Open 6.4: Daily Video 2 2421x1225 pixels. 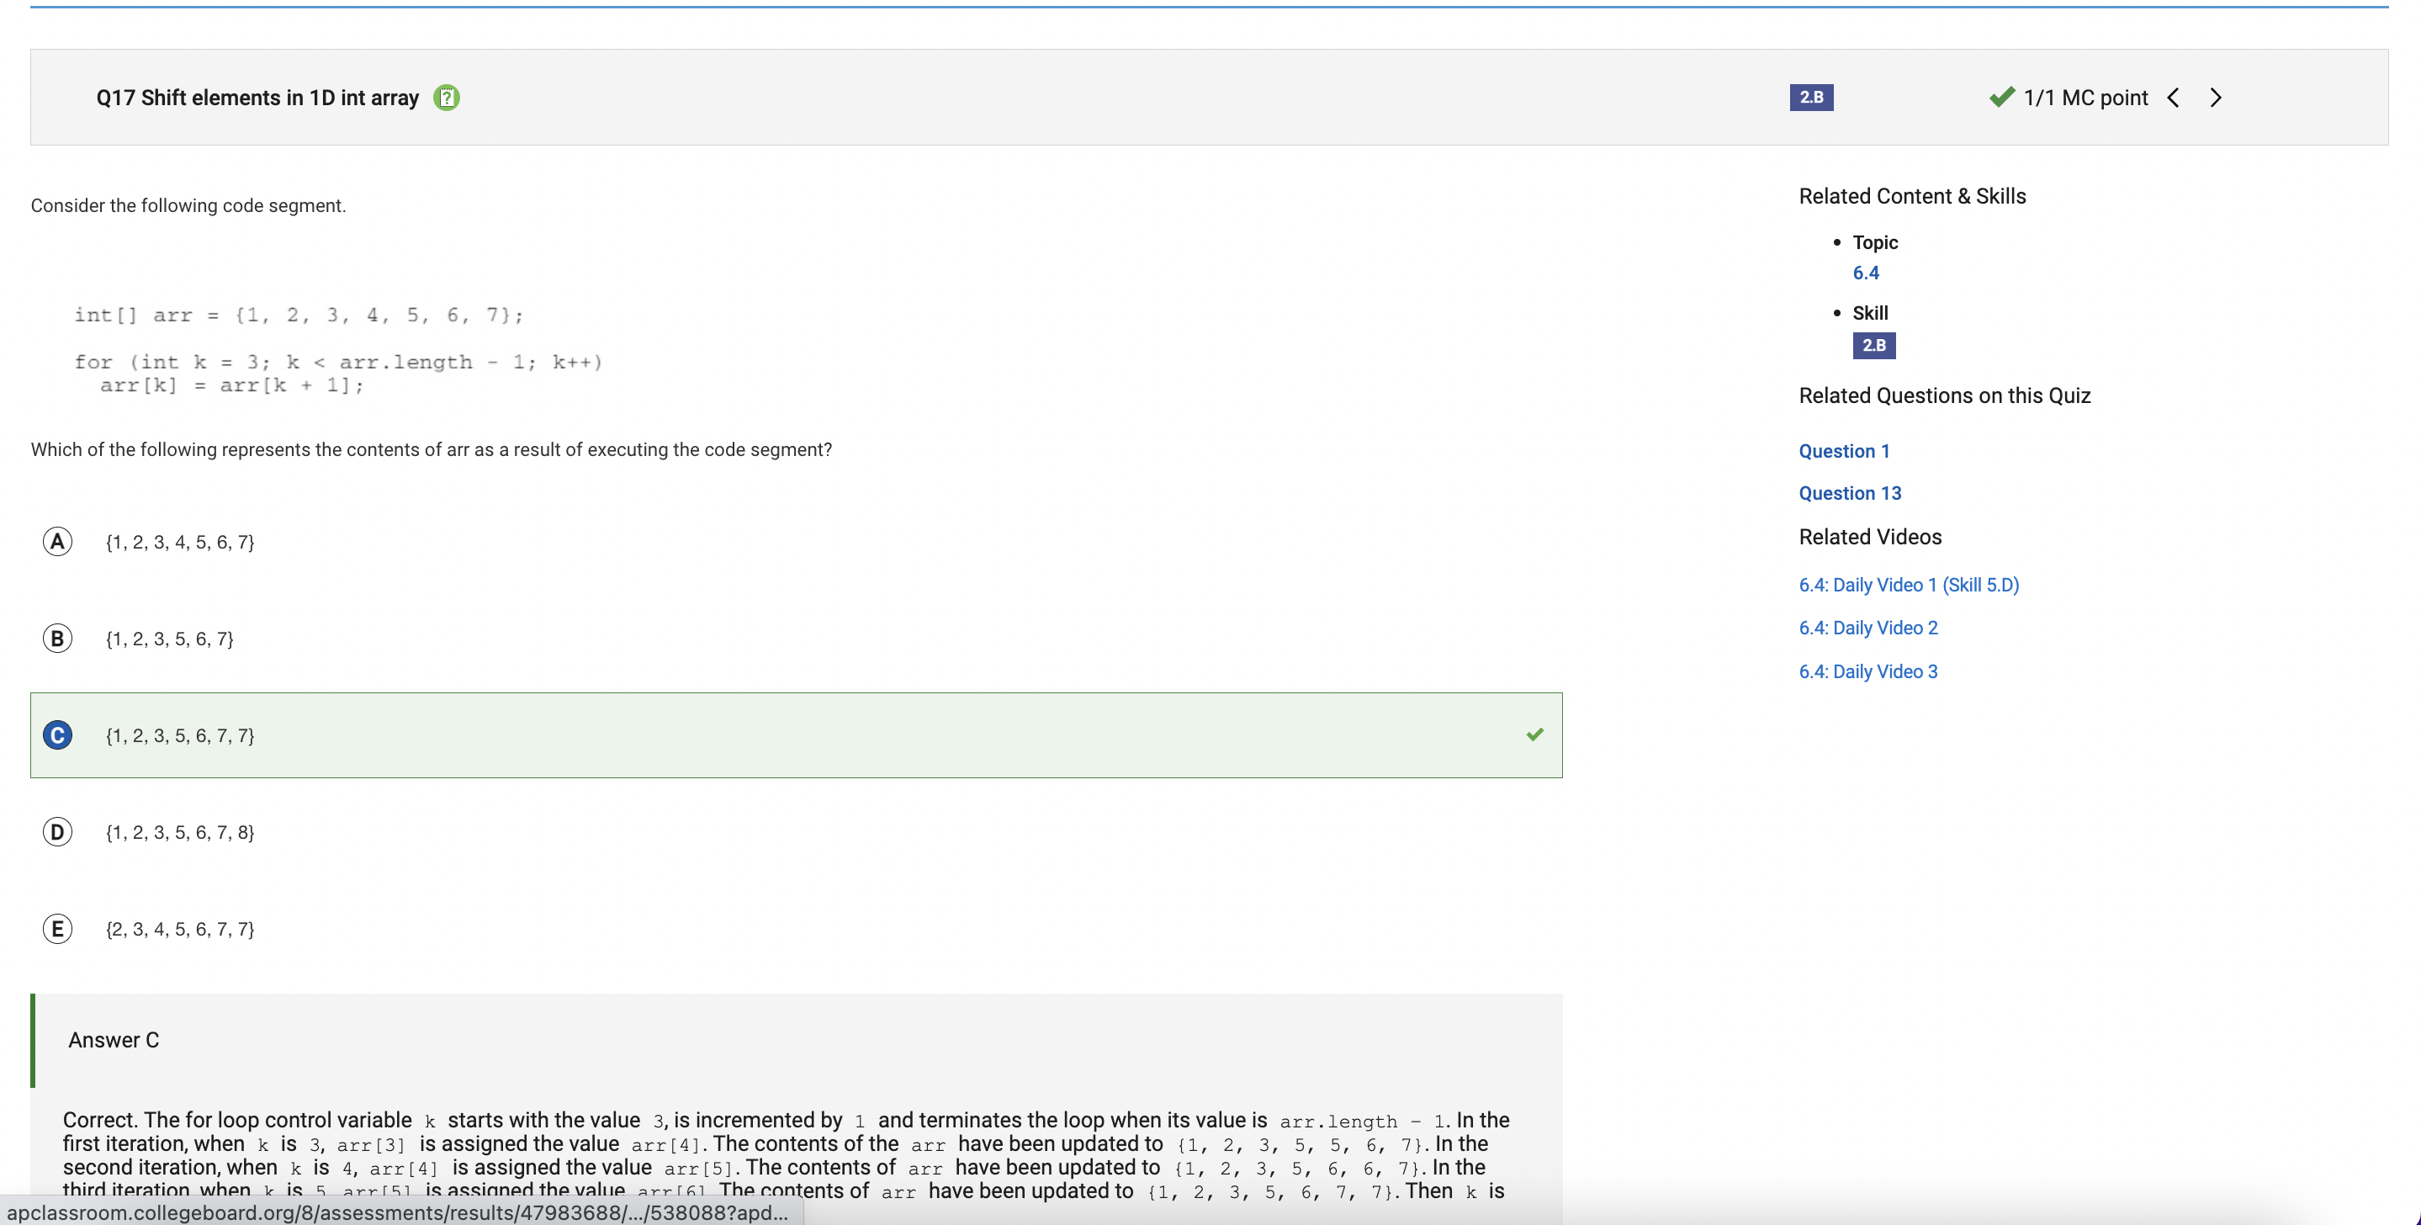pyautogui.click(x=1868, y=628)
